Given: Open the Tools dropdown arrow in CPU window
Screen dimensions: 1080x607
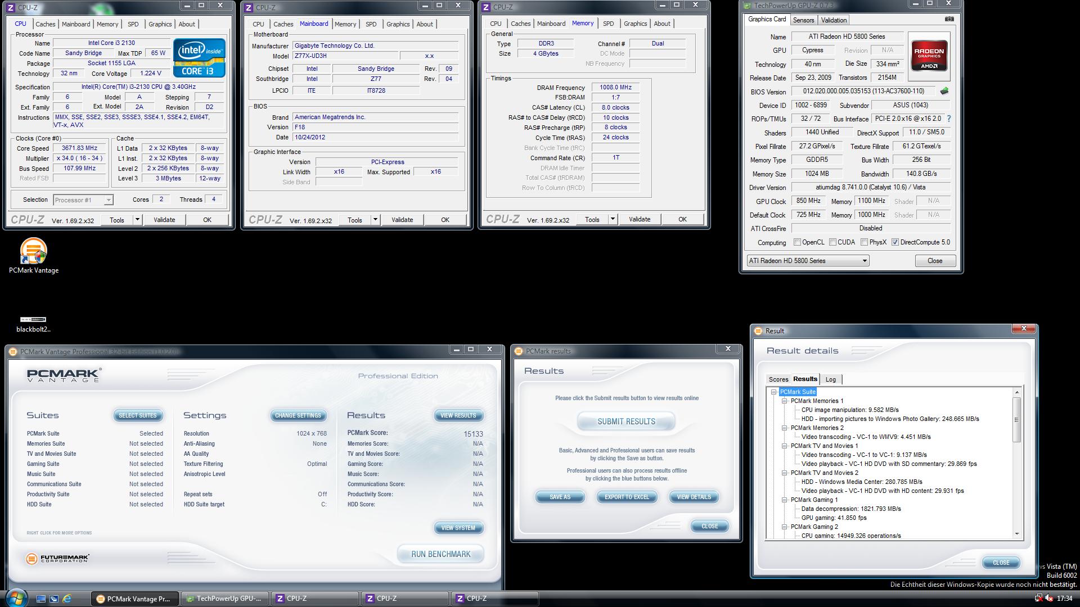Looking at the screenshot, I should (x=137, y=220).
